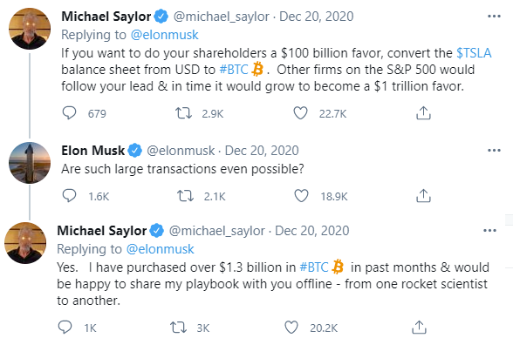Viewport: 513px width, 338px height.
Task: Reply to Elon Musk's tweet with 1.6K comments
Action: (x=69, y=196)
